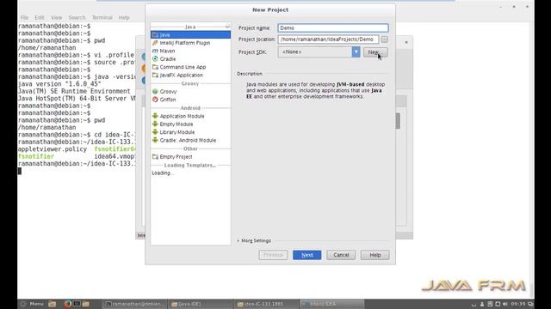Open the Help menu in the terminal window
Screen dimensions: 551x309
(x=124, y=17)
